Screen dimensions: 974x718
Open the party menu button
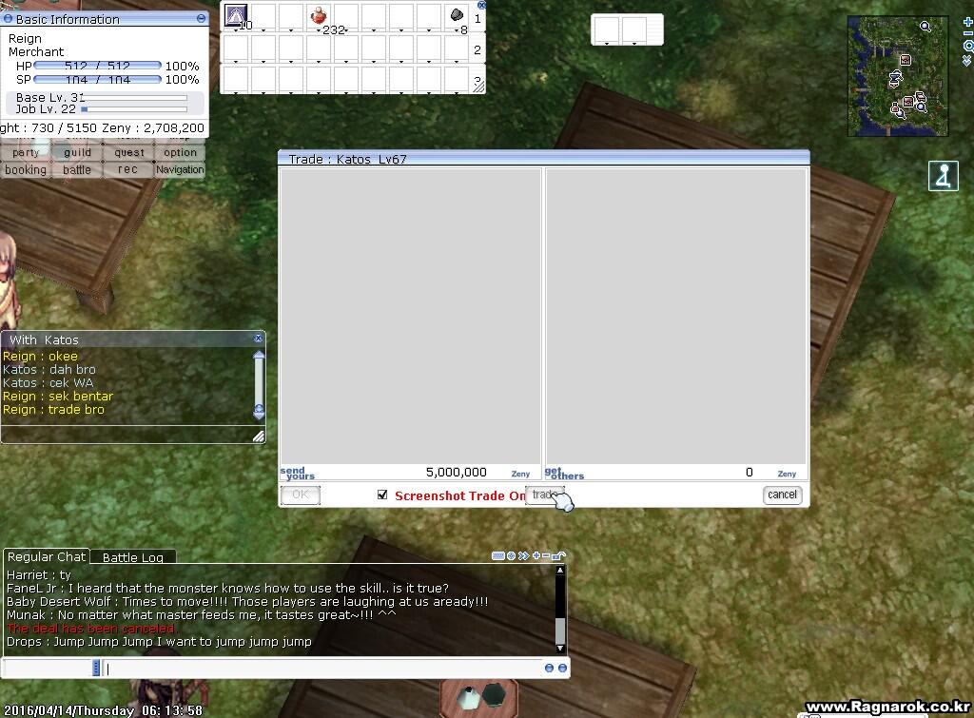(26, 153)
